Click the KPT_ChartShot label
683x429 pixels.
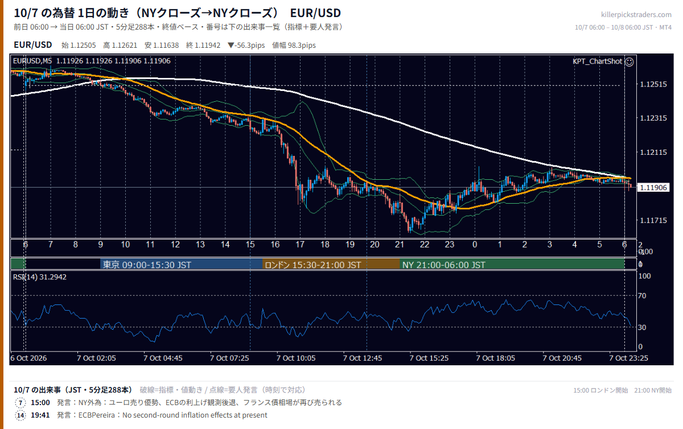[597, 61]
